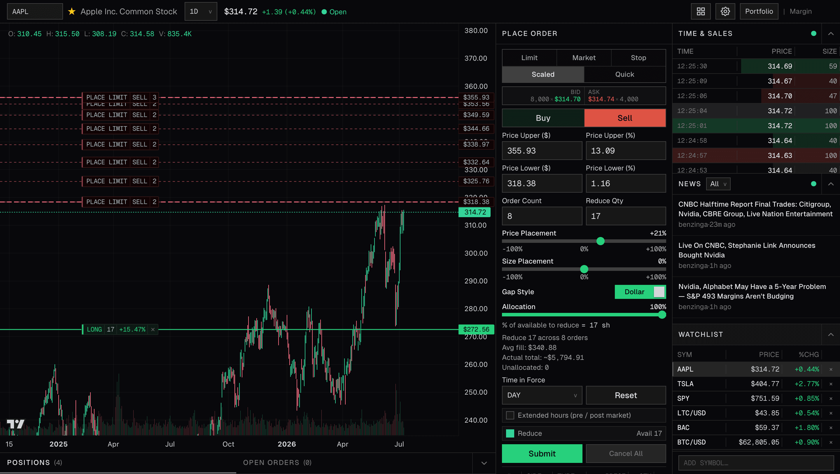This screenshot has width=840, height=474.
Task: Click the bid price $314.70
Action: point(567,99)
